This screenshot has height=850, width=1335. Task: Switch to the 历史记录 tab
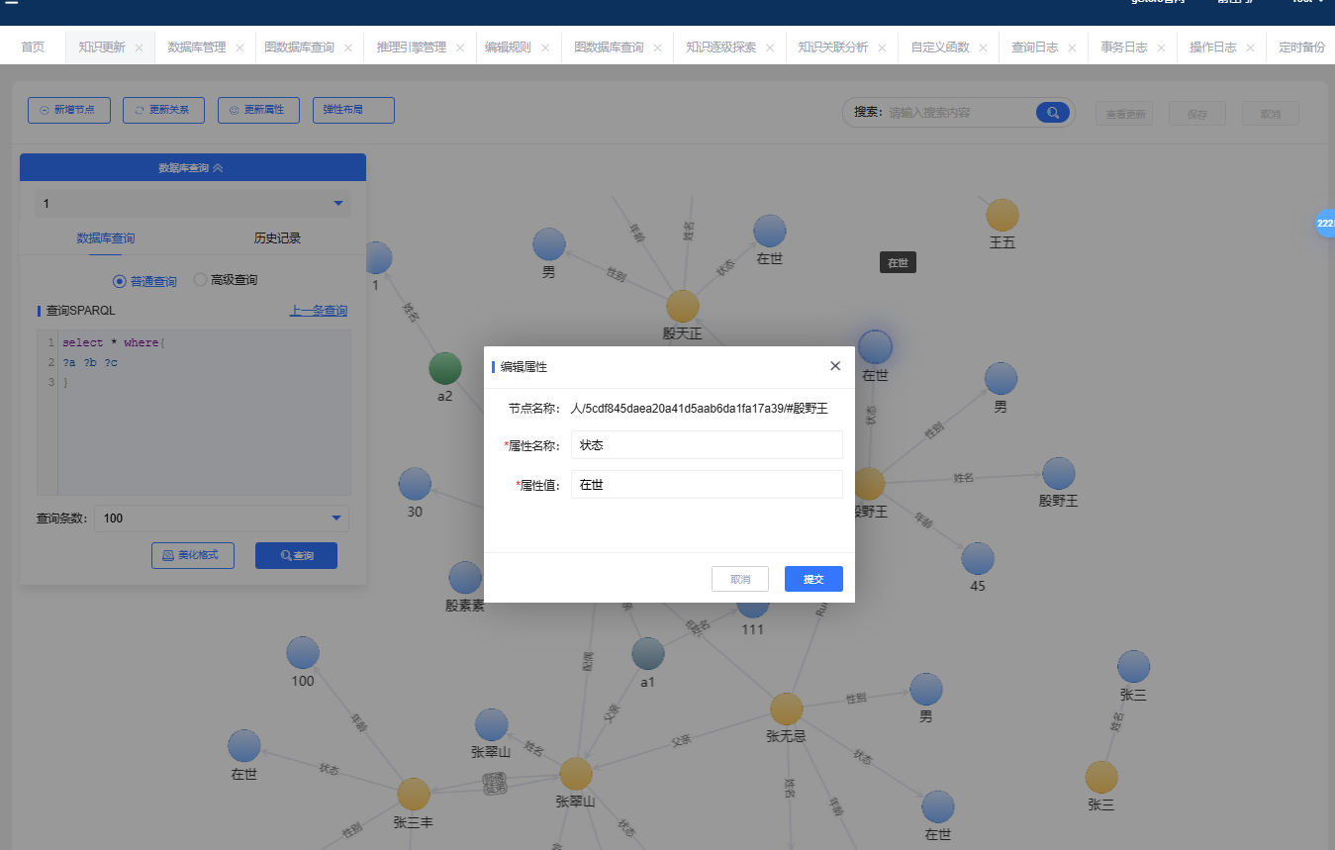pos(277,238)
